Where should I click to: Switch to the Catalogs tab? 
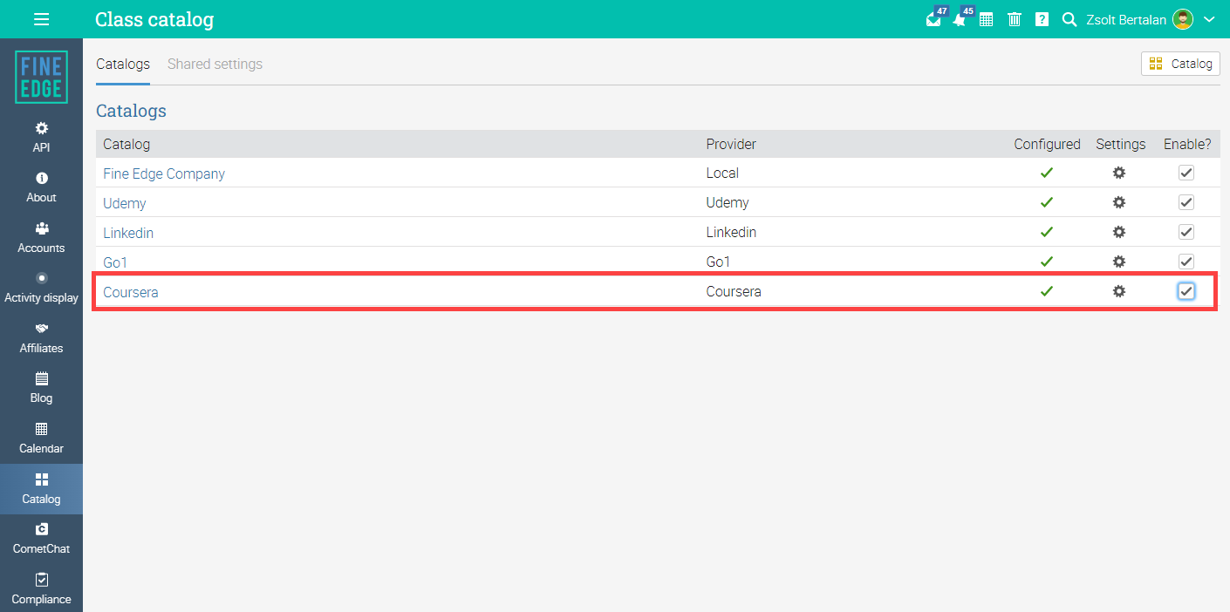[123, 65]
